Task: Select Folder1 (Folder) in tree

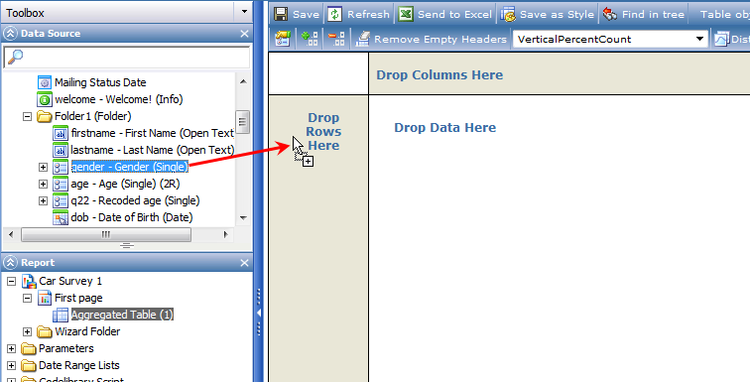Action: click(93, 116)
